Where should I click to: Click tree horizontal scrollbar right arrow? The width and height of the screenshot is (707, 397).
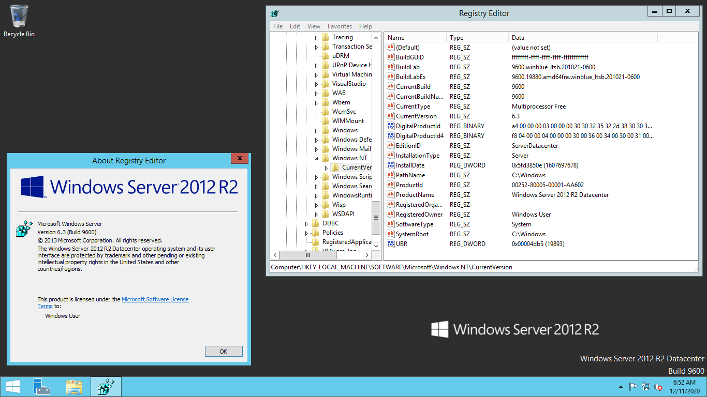click(x=367, y=255)
